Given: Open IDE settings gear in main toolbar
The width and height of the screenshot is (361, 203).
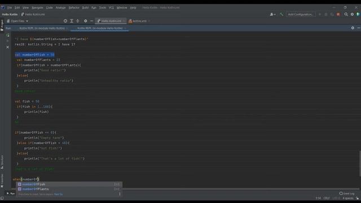Looking at the screenshot, I should click(x=352, y=14).
